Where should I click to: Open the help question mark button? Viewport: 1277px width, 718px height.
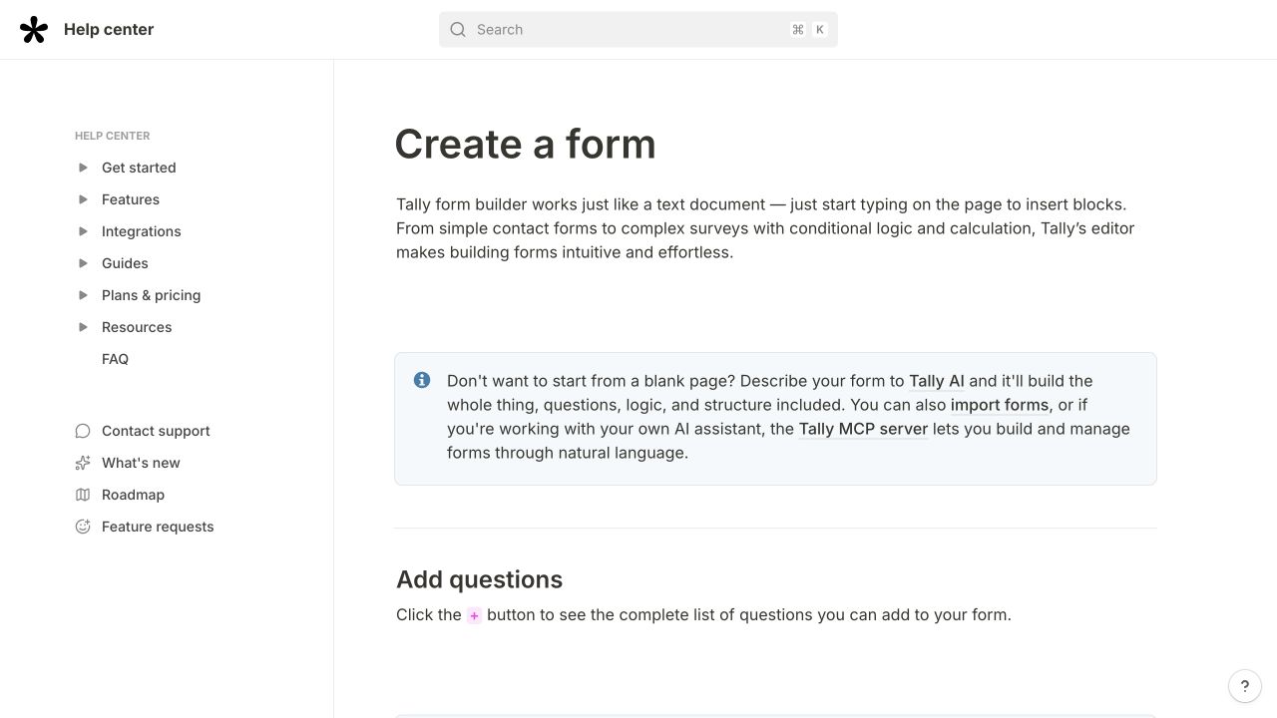coord(1245,686)
